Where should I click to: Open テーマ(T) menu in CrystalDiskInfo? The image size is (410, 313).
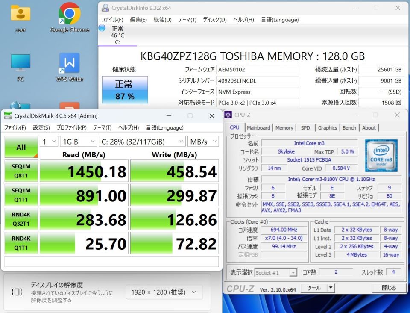click(187, 20)
